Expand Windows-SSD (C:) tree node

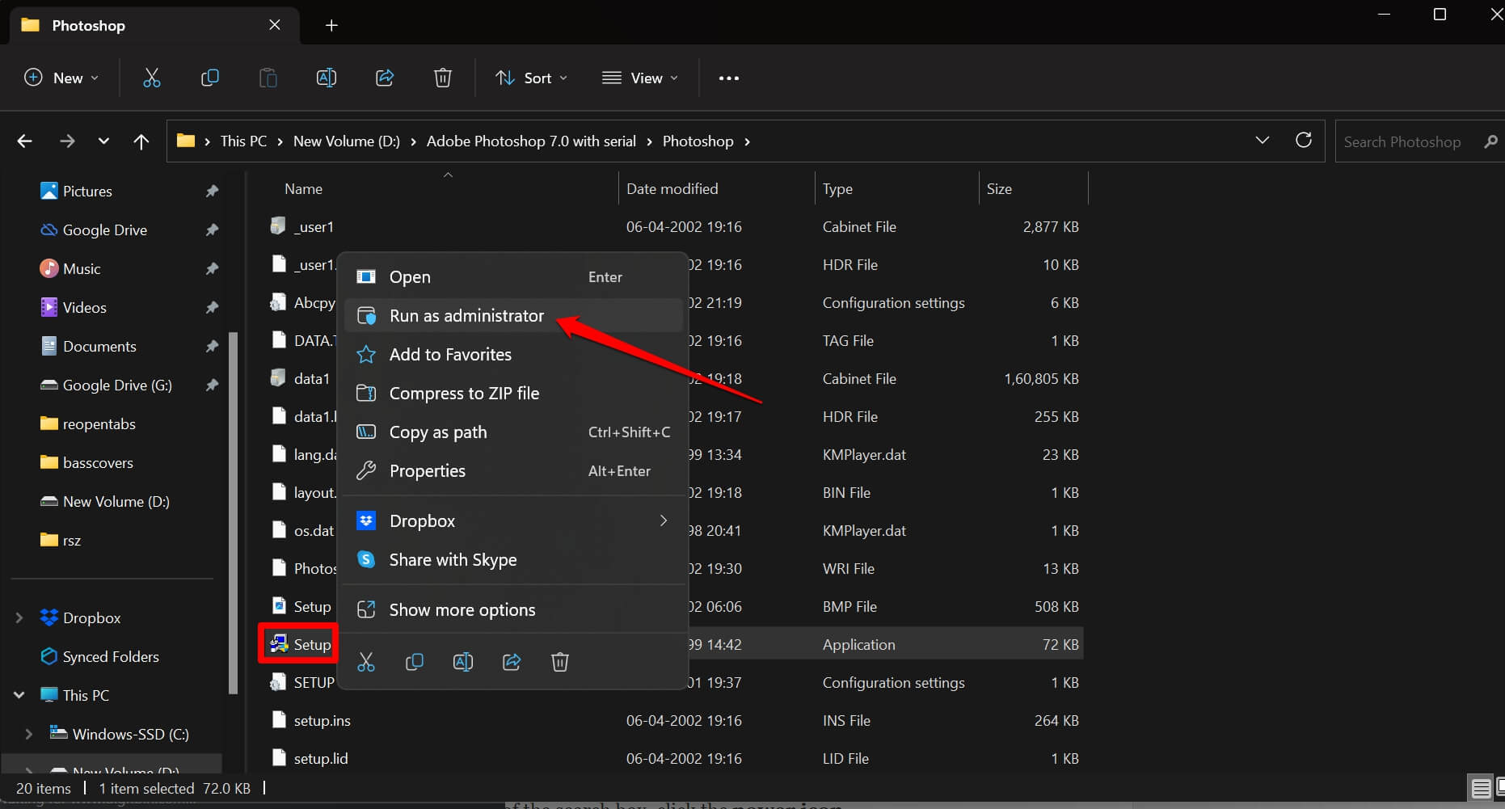pyautogui.click(x=29, y=734)
